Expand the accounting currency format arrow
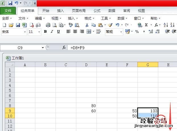 tap(132, 32)
